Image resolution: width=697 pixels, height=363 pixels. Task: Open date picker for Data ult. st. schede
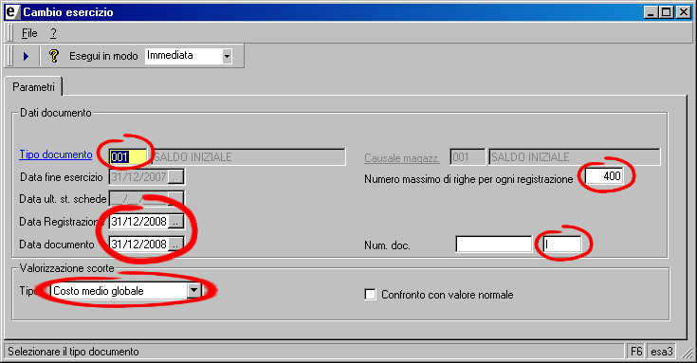(176, 198)
